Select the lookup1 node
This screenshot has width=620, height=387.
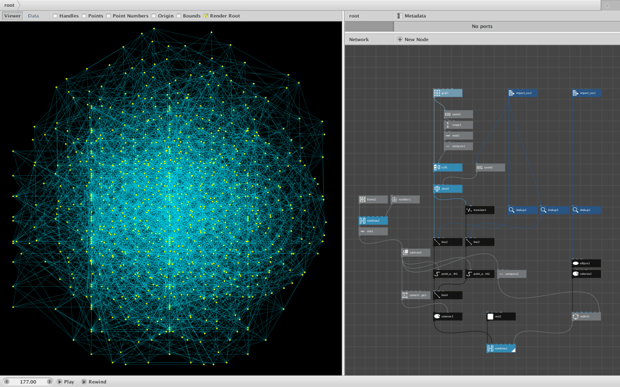pos(587,210)
